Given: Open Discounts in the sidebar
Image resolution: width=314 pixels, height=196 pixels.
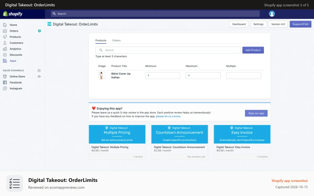Looking at the screenshot, I should tap(16, 55).
